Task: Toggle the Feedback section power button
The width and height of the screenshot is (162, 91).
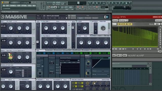Action: (x=20, y=80)
